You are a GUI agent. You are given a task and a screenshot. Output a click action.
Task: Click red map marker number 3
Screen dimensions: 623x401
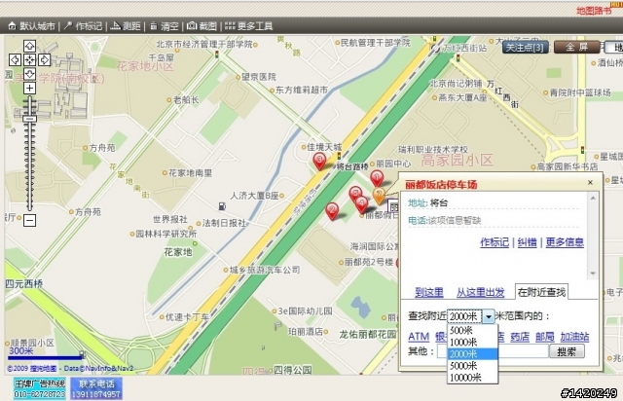click(x=319, y=161)
